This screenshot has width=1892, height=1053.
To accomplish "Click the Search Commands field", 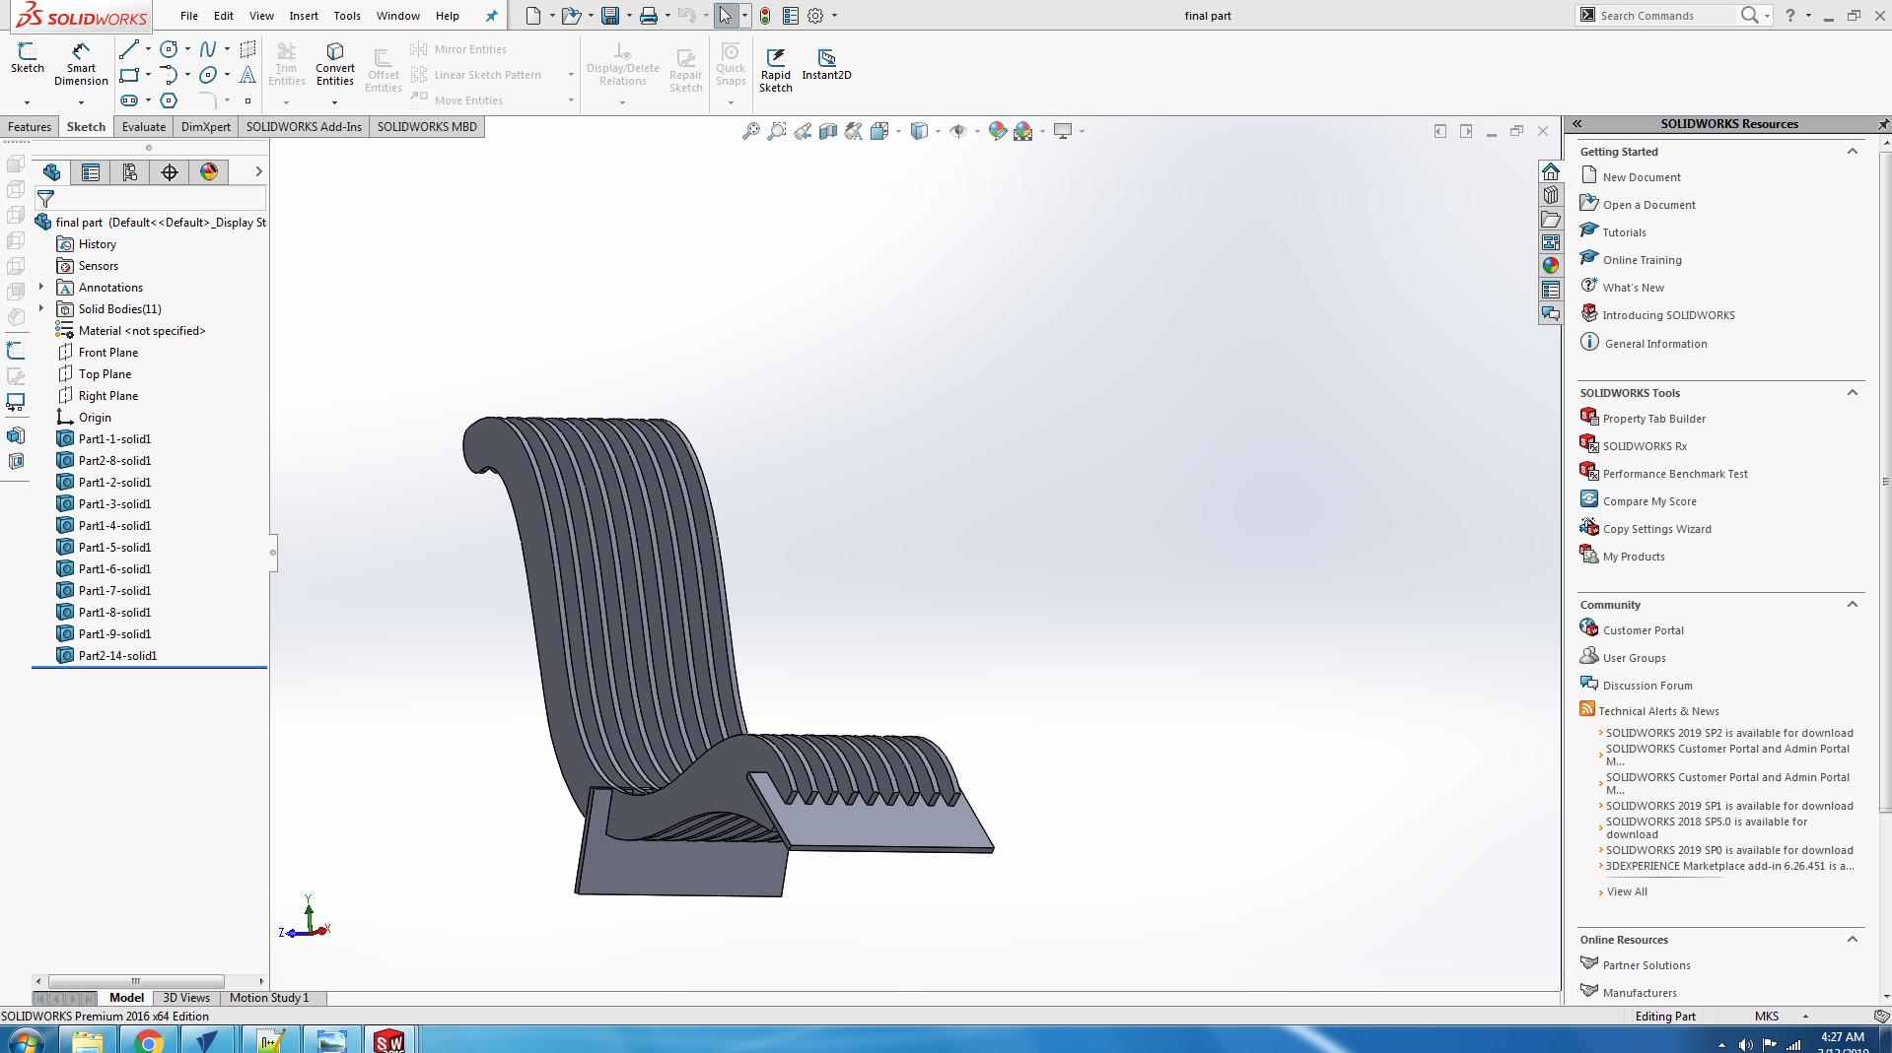I will pos(1666,16).
